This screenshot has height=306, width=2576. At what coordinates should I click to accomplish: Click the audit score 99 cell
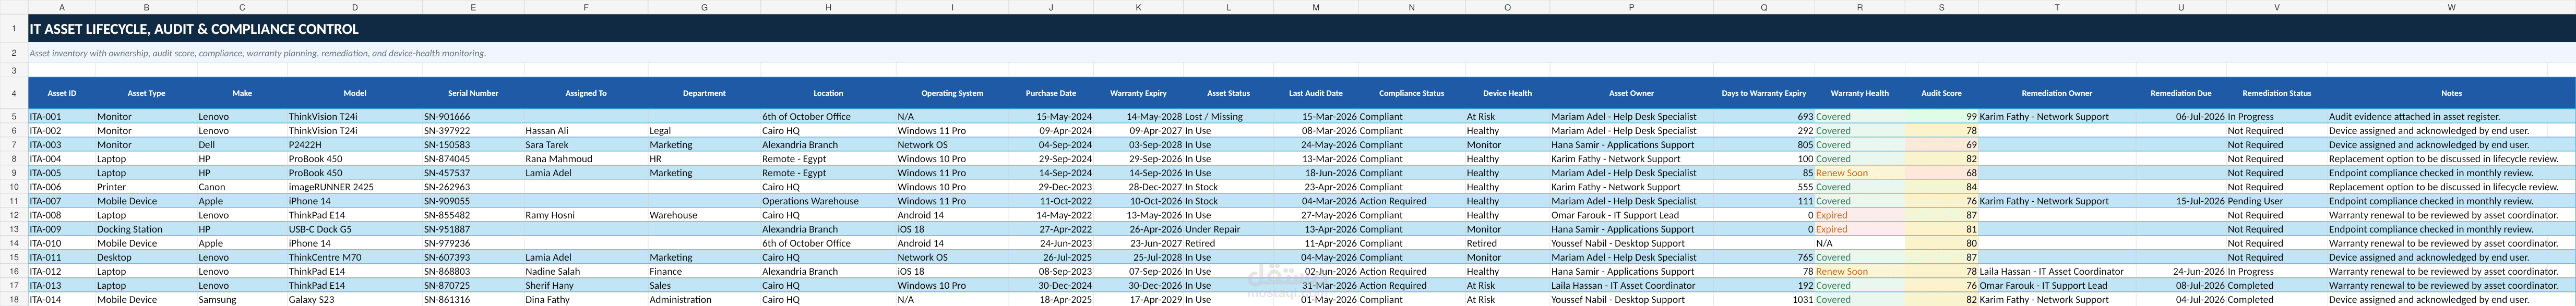[x=1941, y=117]
